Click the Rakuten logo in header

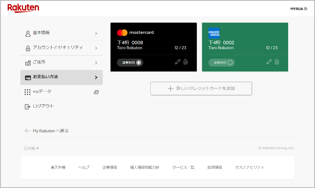(x=23, y=8)
